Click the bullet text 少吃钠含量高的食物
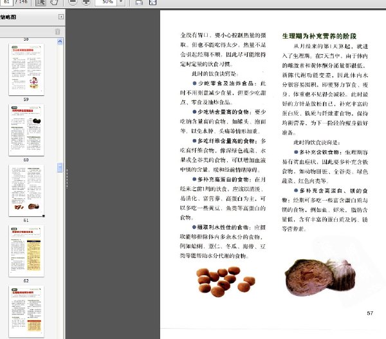Image resolution: width=386 pixels, height=339 pixels. tap(223, 112)
